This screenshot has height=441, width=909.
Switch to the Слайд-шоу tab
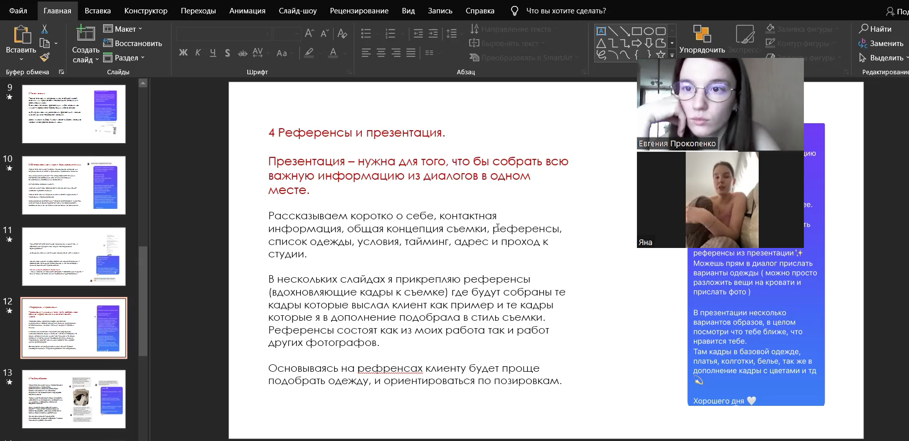pos(297,10)
